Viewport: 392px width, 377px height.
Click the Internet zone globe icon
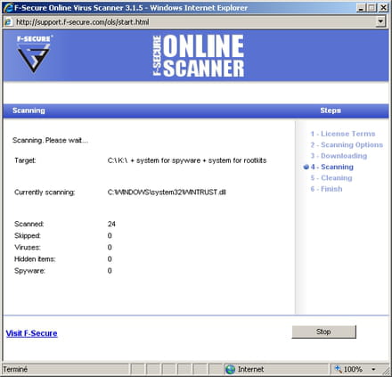coord(230,369)
